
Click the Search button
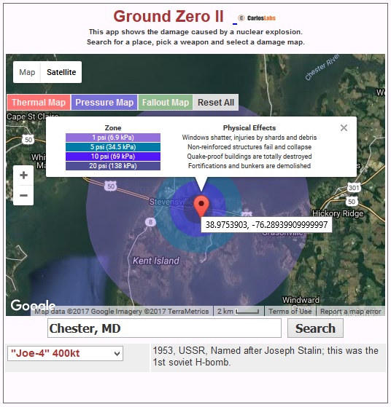coord(315,328)
